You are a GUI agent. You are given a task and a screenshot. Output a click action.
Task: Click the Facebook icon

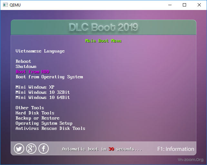click(x=44, y=149)
